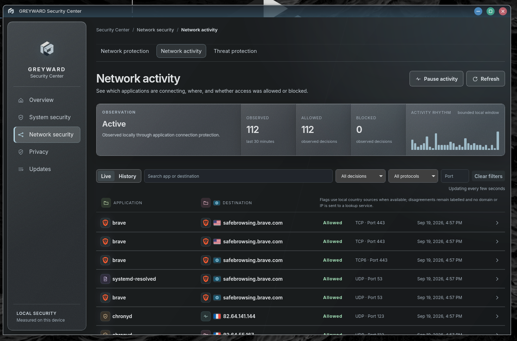517x341 pixels.
Task: Click the Refresh button
Action: [x=486, y=79]
